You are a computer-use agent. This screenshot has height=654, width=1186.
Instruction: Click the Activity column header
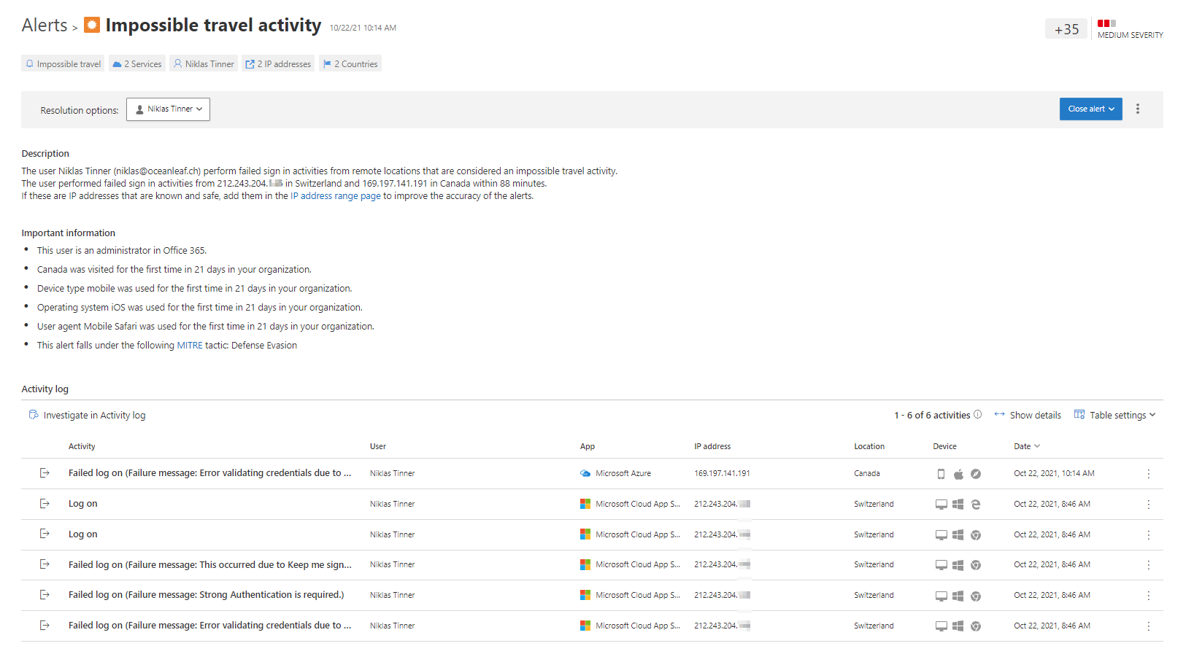click(x=82, y=446)
